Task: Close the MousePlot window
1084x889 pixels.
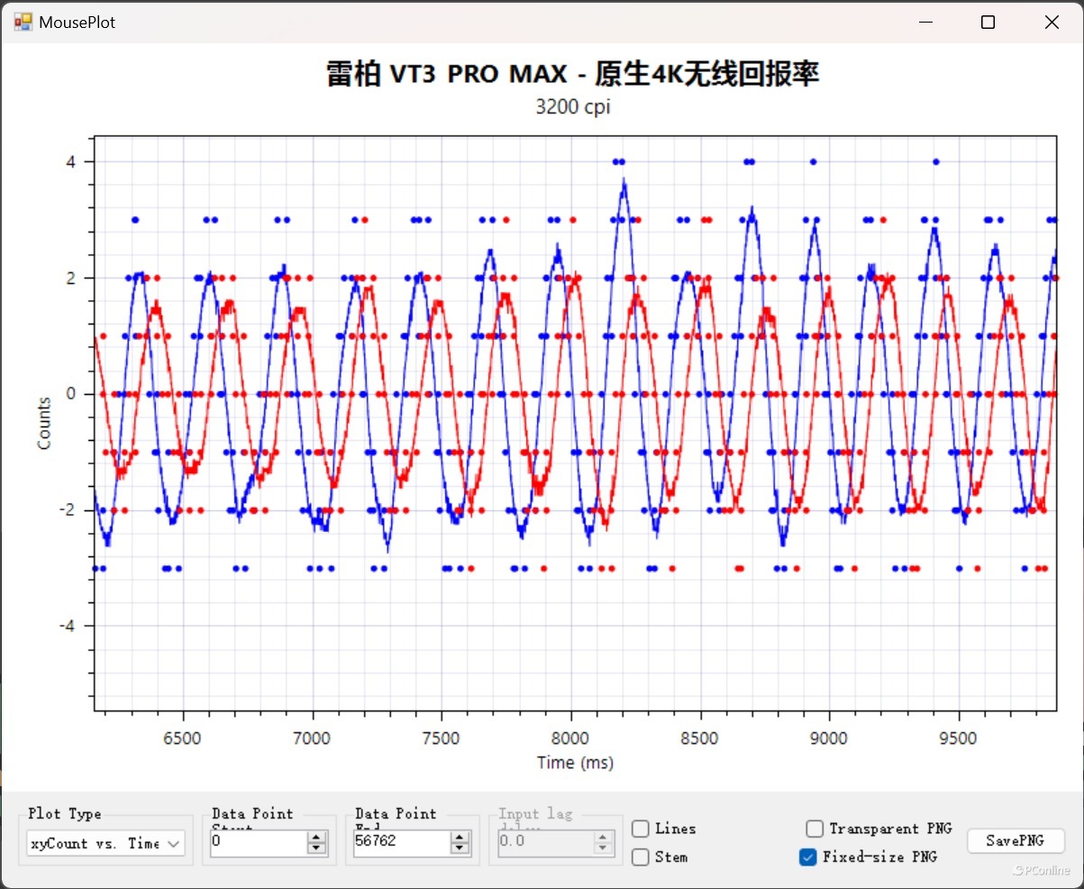Action: click(1052, 23)
